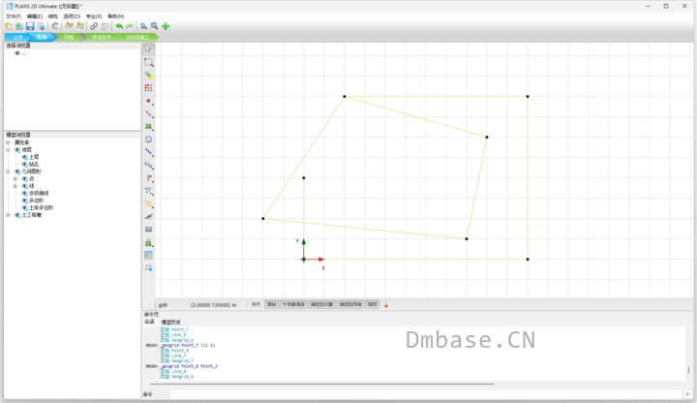The image size is (697, 403).
Task: Run command with green play button
Action: pos(687,394)
